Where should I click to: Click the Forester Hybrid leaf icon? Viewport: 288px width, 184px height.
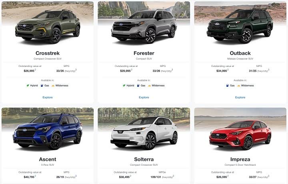(124, 85)
